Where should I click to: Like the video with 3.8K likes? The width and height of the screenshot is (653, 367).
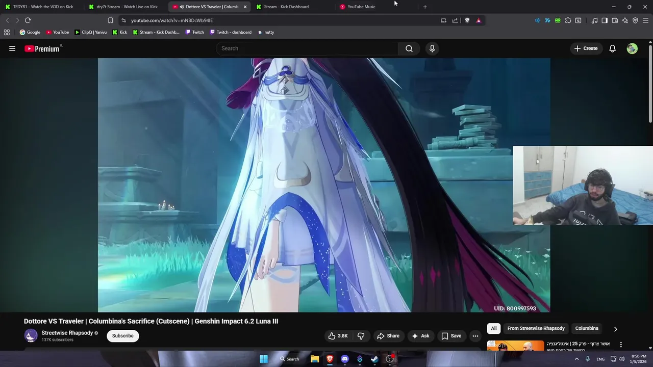(338, 336)
